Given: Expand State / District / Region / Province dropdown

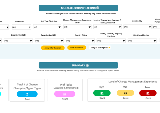Looking at the screenshot, I should click(111, 41).
